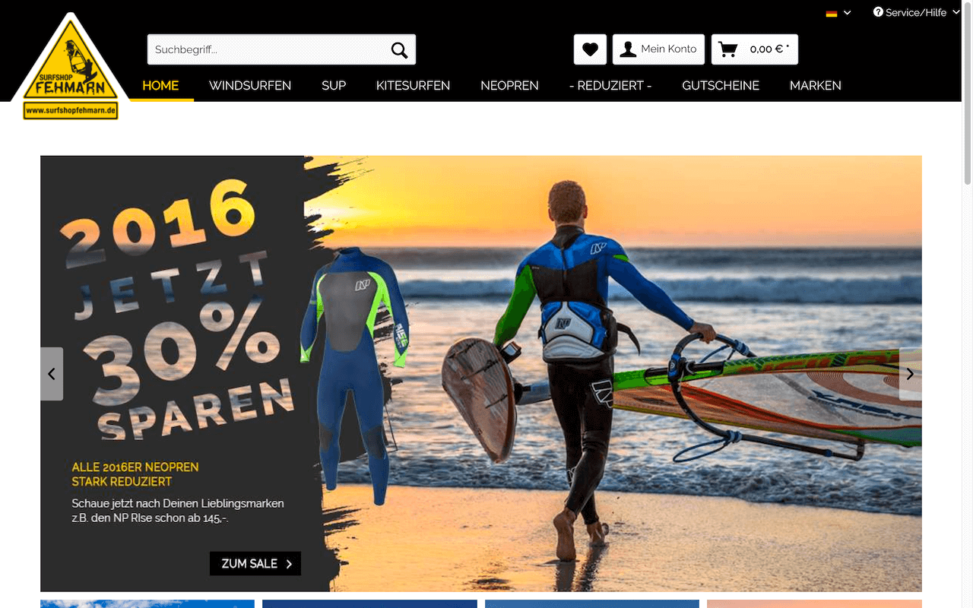The image size is (973, 608).
Task: Click the Surfshop Fehmarn logo
Action: point(71,68)
